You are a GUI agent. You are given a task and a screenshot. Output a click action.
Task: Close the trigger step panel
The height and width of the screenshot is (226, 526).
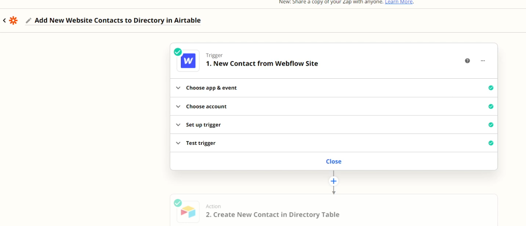coord(333,162)
